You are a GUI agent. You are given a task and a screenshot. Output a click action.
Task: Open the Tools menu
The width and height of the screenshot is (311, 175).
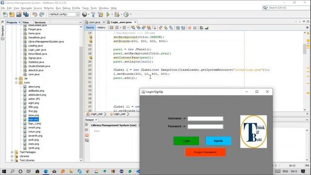point(94,8)
